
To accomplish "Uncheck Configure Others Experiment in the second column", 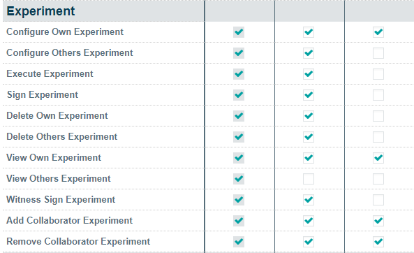I will coord(309,53).
